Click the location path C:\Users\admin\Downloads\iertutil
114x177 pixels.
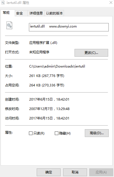coord(57,66)
